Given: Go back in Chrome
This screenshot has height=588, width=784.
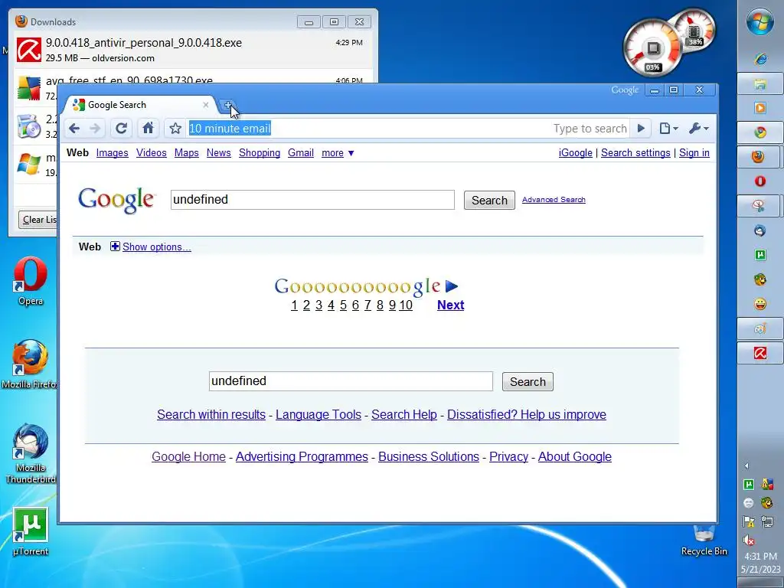Looking at the screenshot, I should [74, 129].
